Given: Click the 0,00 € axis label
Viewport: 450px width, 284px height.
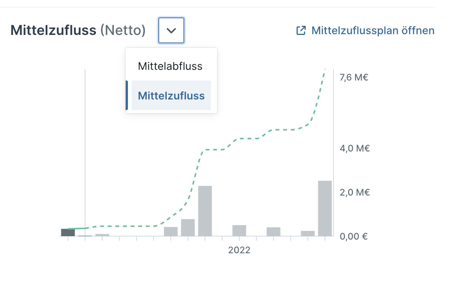Looking at the screenshot, I should (354, 237).
